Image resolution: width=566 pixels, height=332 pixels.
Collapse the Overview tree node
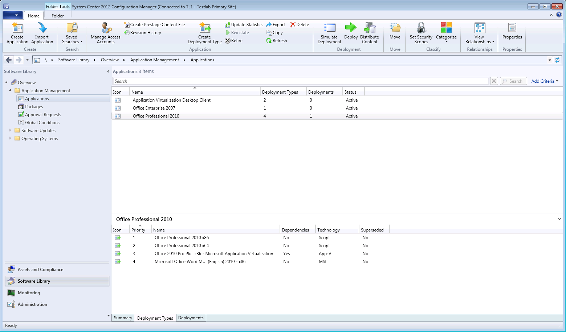(7, 82)
